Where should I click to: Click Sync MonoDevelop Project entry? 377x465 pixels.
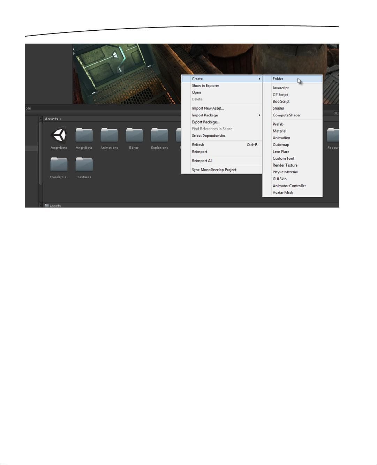coord(222,170)
